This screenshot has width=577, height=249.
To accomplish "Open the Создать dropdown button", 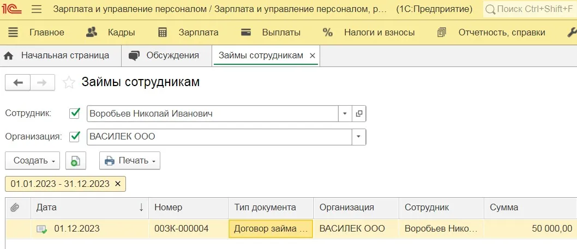I will pos(33,161).
